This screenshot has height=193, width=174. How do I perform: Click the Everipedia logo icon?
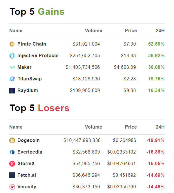point(12,152)
